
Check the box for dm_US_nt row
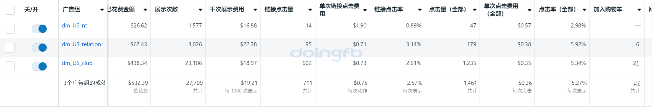point(10,29)
